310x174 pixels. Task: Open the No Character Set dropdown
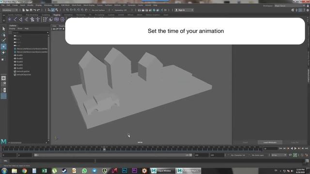coord(238,155)
